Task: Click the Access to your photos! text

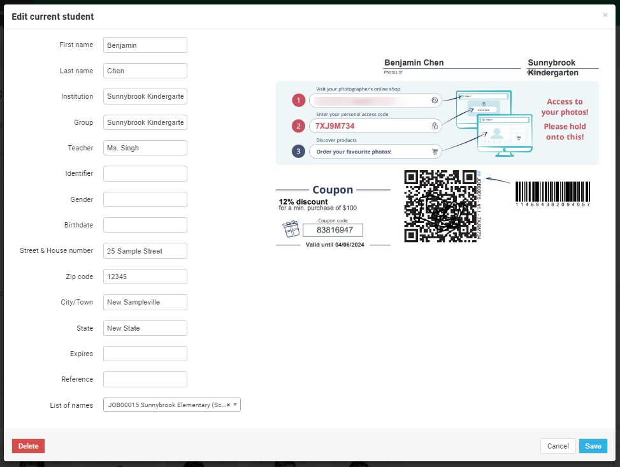Action: (565, 107)
